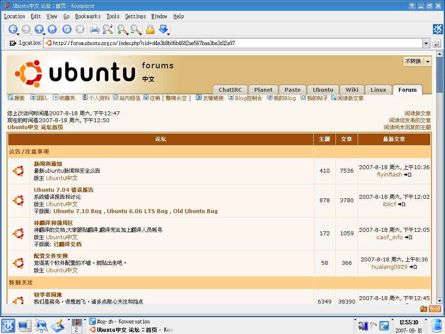Launch Konqueror from the panel globe icon

[41, 326]
